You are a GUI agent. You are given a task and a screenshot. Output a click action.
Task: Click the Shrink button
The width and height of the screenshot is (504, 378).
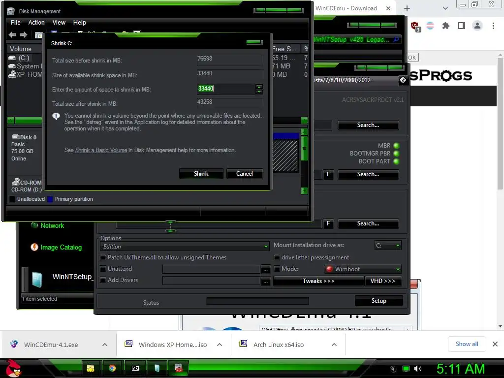pos(201,174)
